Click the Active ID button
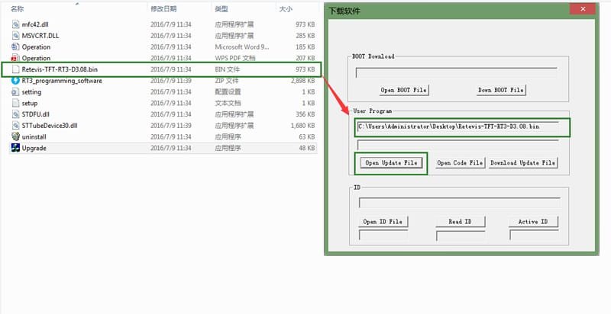This screenshot has width=611, height=314. point(533,222)
